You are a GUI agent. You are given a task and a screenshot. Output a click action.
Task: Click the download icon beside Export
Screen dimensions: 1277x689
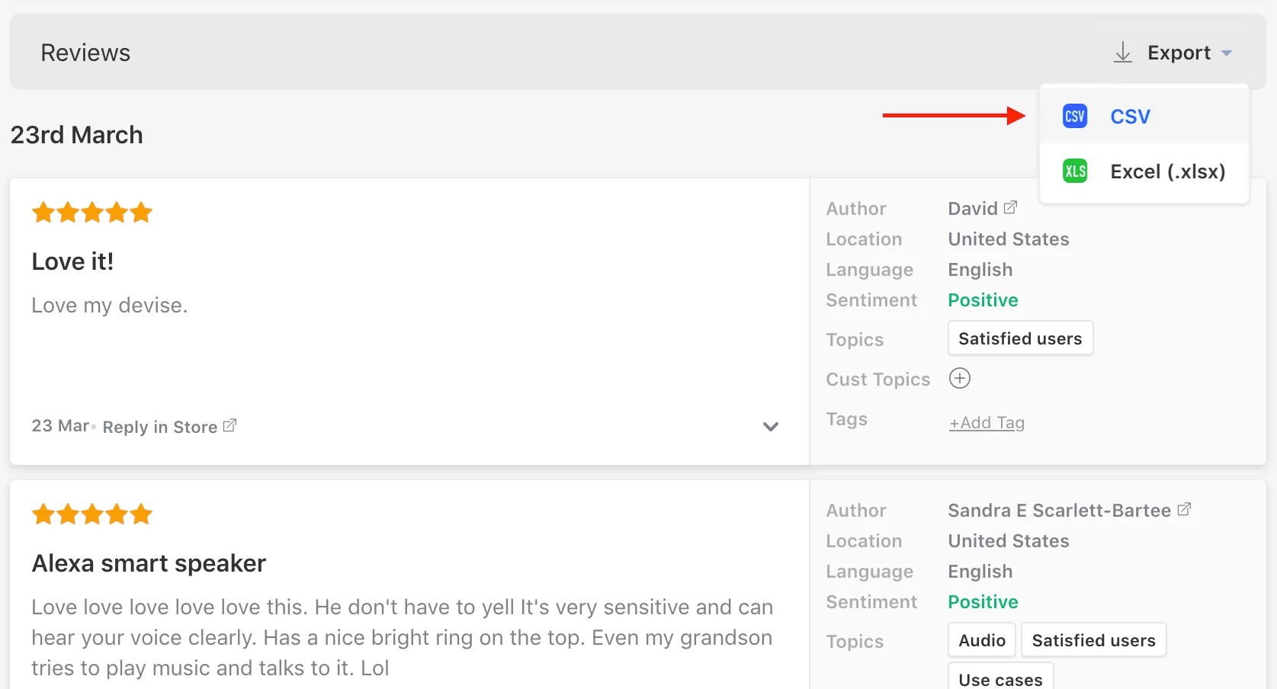(x=1121, y=52)
